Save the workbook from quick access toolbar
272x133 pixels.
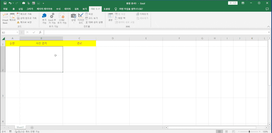click(x=5, y=3)
